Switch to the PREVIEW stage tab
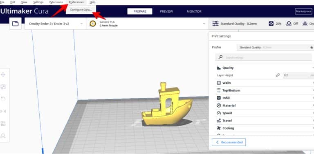 (166, 11)
